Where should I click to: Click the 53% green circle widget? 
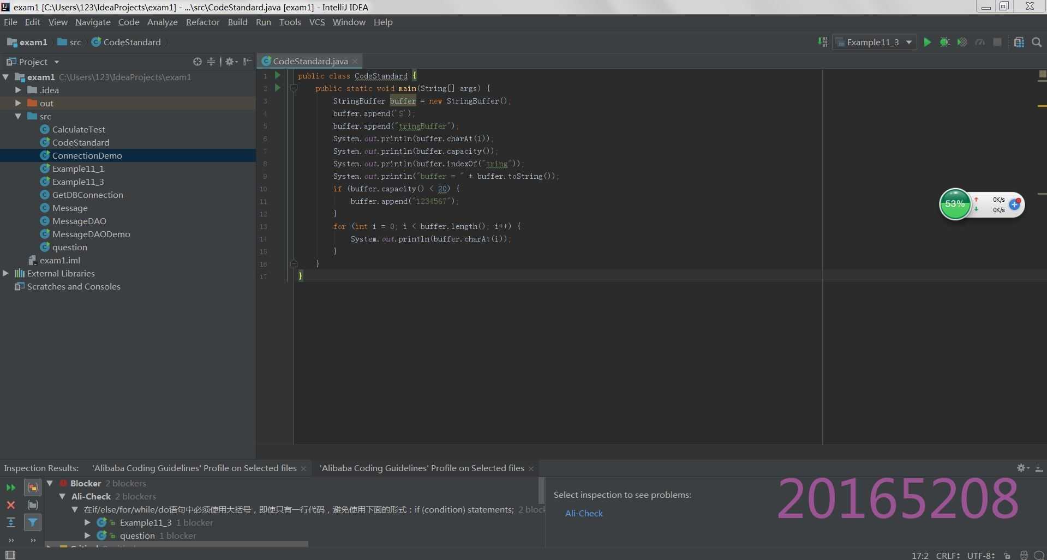[955, 204]
